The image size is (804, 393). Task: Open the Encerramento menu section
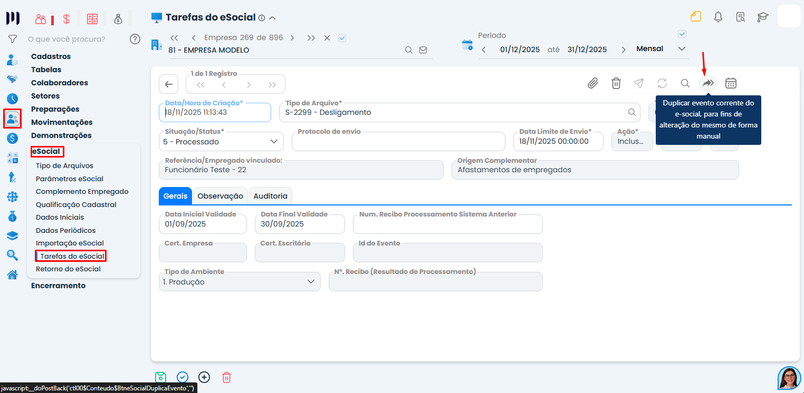(x=58, y=286)
